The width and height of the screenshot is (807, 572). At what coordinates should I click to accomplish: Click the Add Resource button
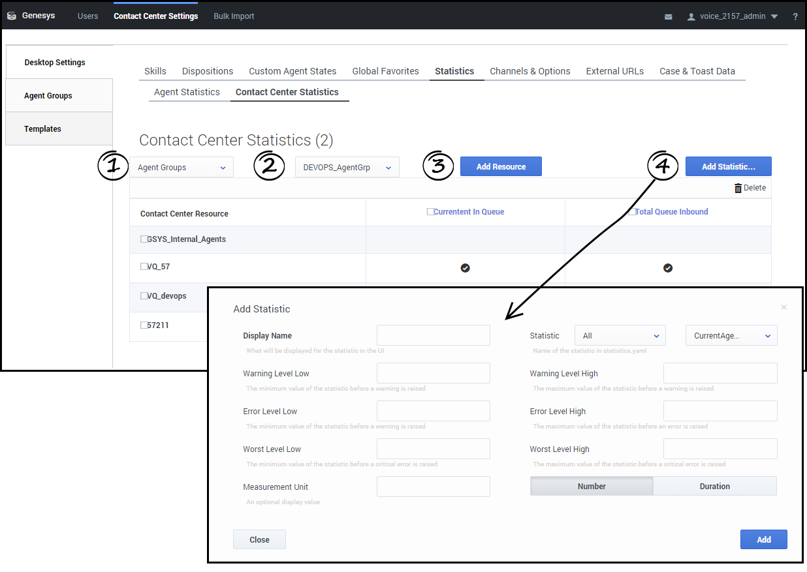pyautogui.click(x=501, y=167)
